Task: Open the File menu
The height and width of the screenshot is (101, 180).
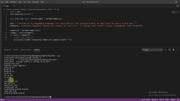Action: click(x=2, y=2)
